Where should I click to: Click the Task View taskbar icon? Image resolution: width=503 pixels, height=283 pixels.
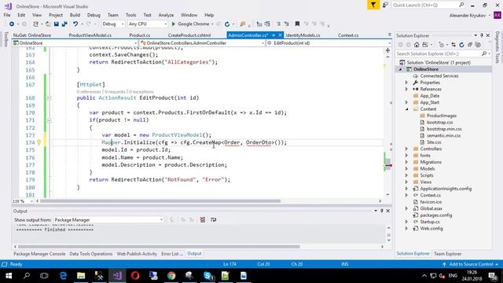point(44,276)
